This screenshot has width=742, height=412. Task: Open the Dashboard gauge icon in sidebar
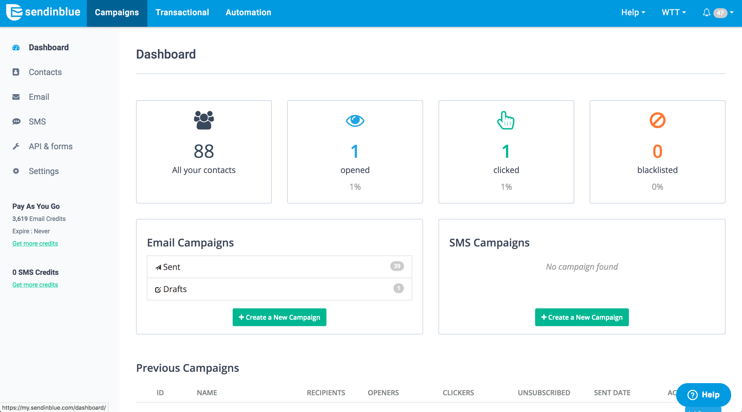[16, 48]
